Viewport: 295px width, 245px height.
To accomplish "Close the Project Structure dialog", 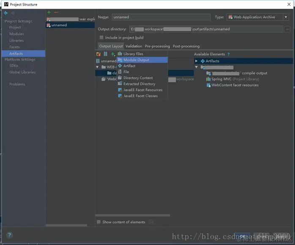I will coord(289,4).
